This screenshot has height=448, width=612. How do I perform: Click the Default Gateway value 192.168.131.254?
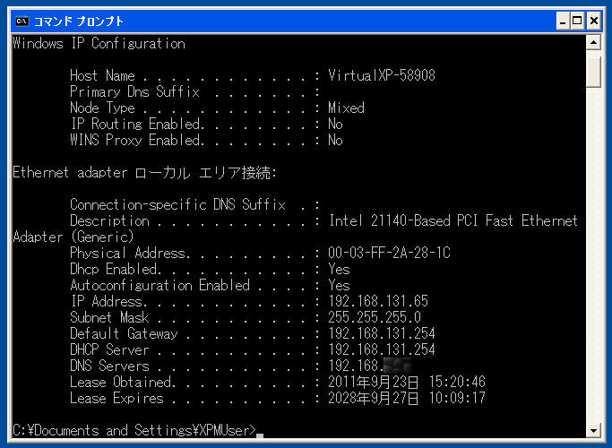point(382,333)
